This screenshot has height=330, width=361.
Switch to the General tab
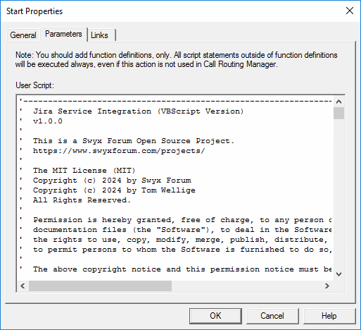click(x=23, y=35)
